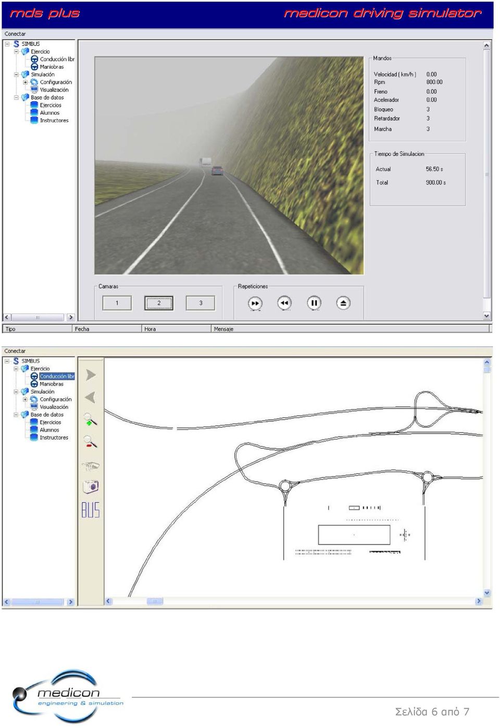Click Mensaje column header in message log

point(351,329)
